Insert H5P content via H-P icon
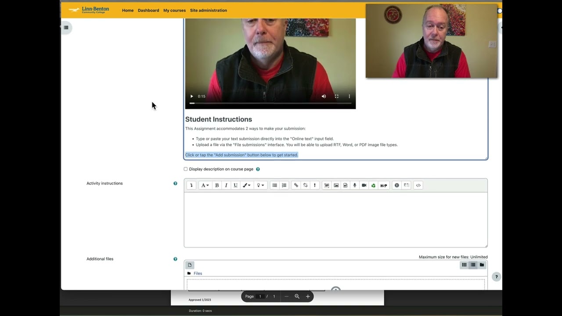562x316 pixels. 384,185
